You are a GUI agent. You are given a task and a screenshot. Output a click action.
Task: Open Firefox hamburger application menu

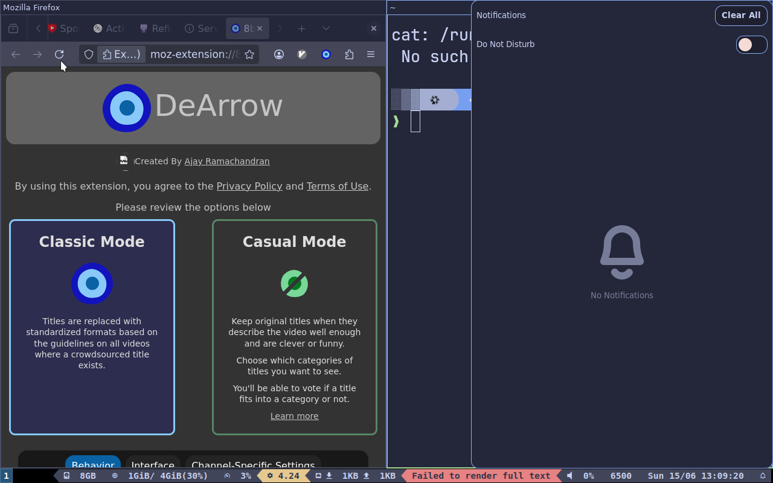coord(371,54)
